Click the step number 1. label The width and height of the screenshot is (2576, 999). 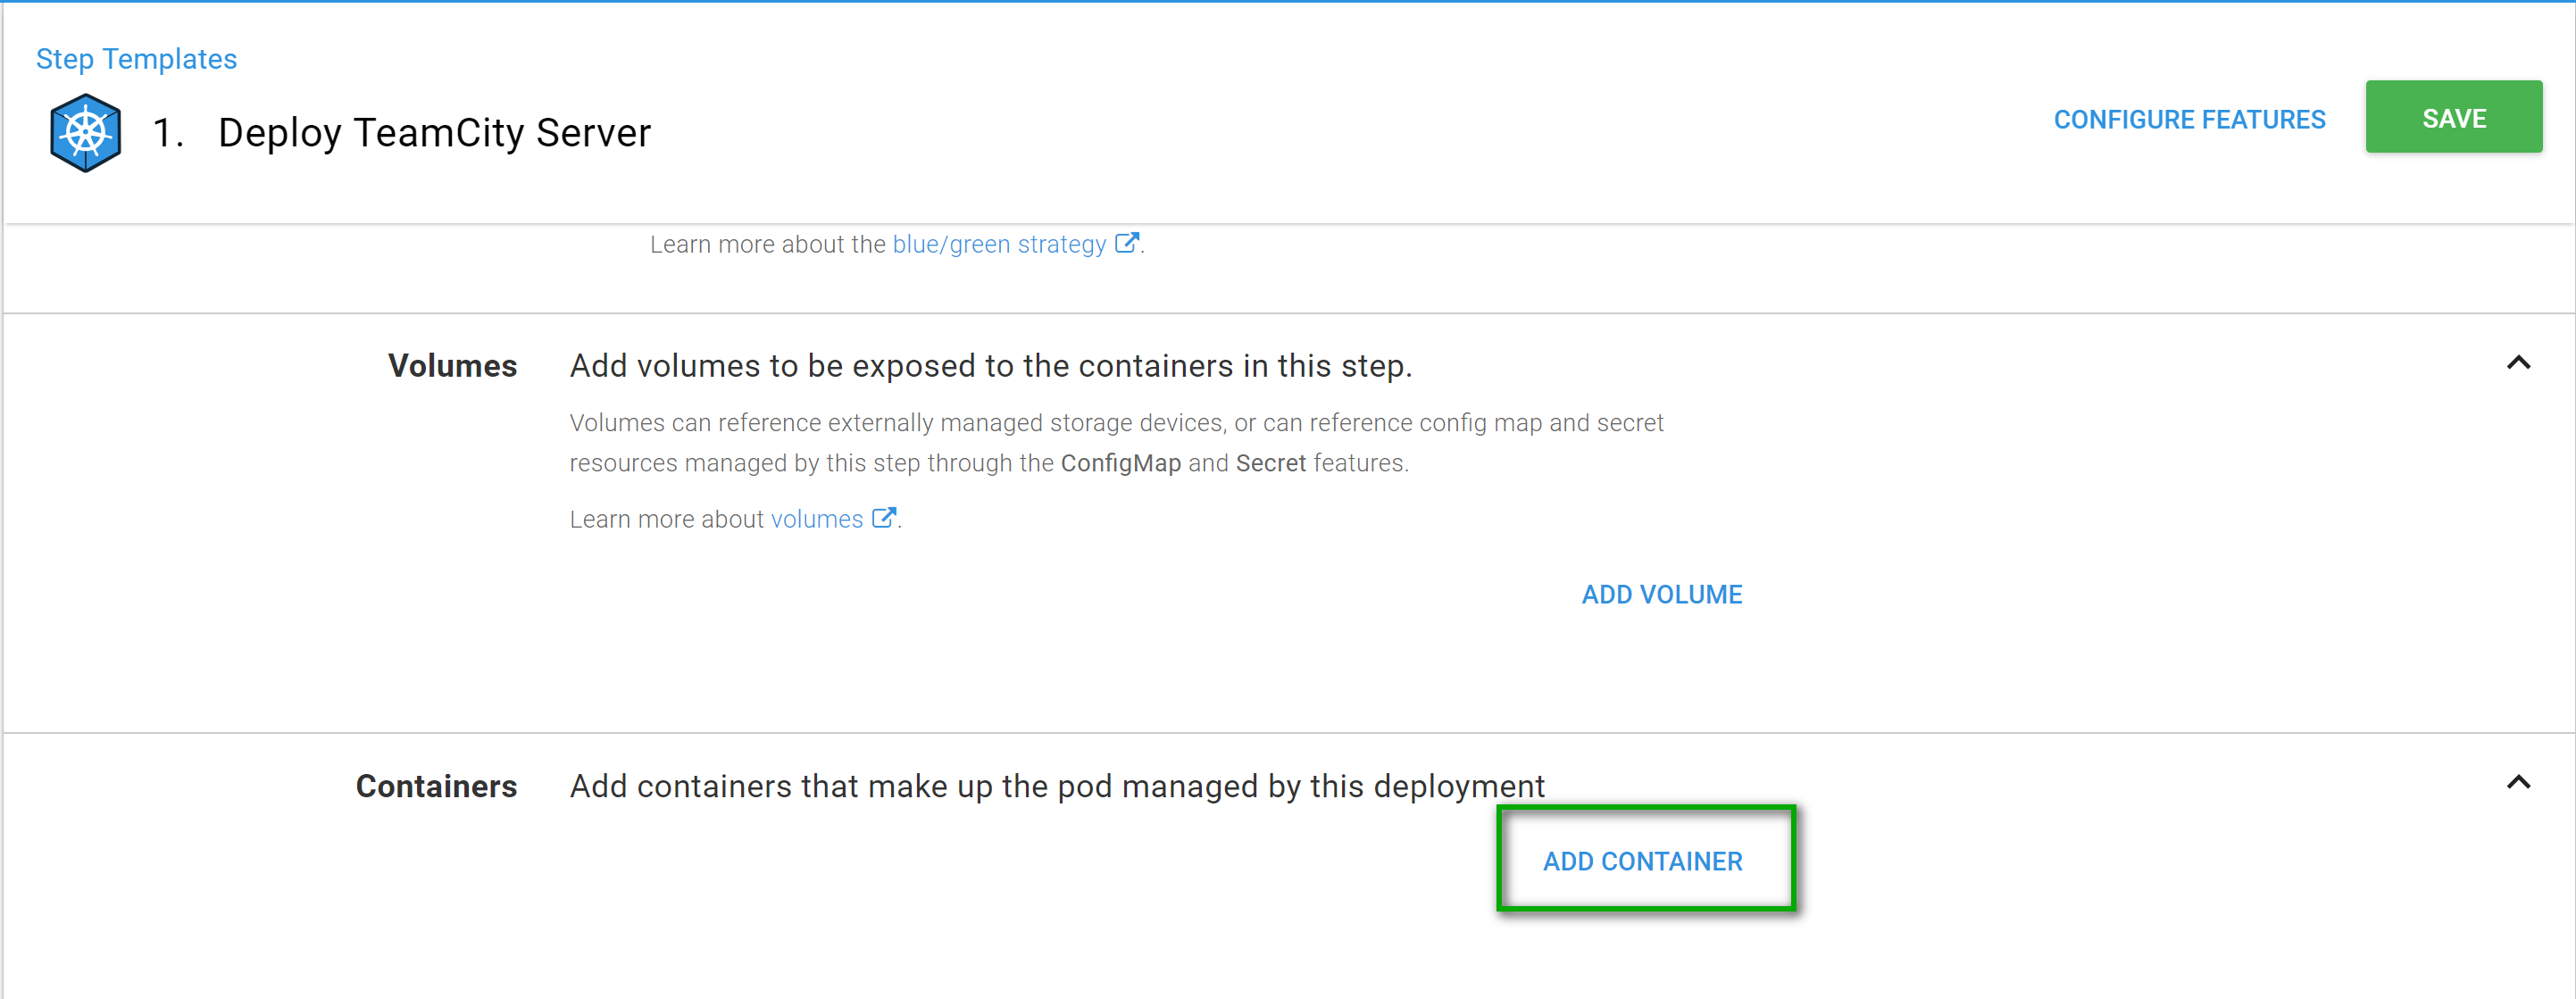click(168, 133)
